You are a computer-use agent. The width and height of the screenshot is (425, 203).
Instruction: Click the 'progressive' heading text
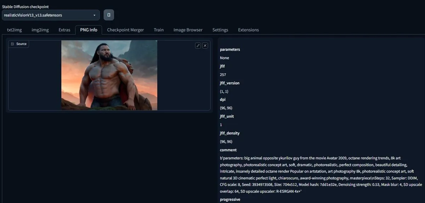coord(230,199)
